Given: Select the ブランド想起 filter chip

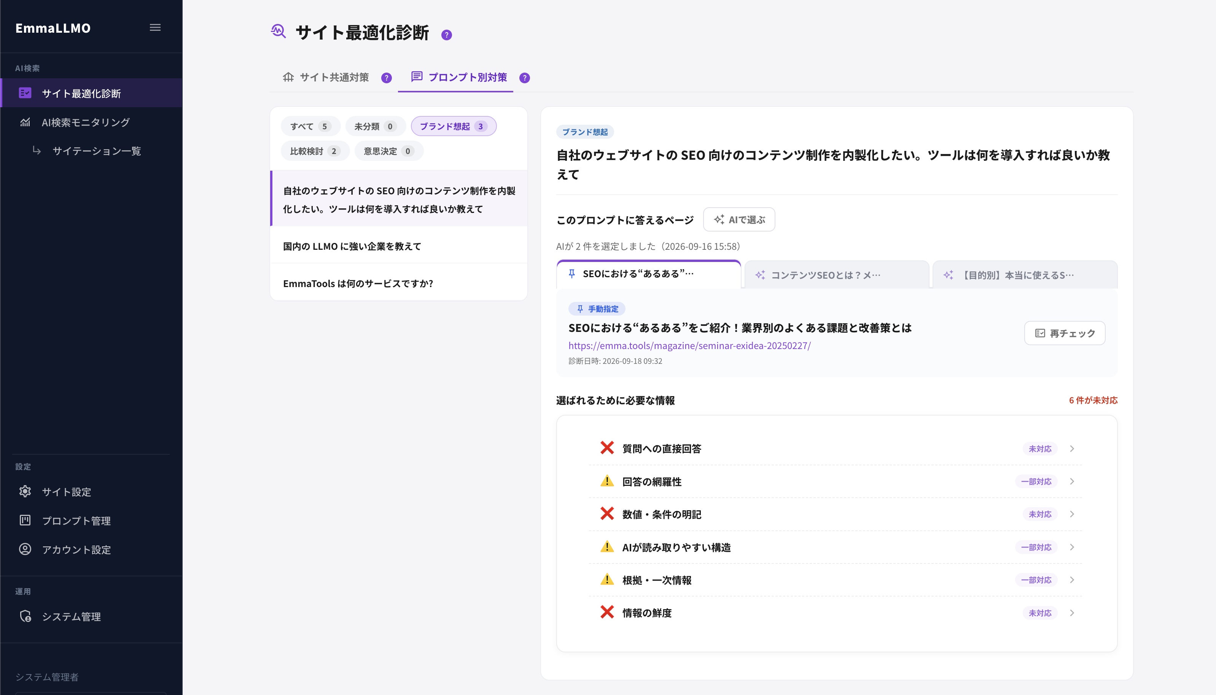Looking at the screenshot, I should (454, 126).
